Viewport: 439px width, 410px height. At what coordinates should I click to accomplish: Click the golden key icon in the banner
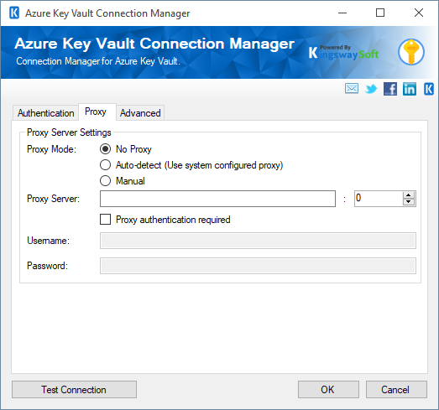tap(411, 52)
